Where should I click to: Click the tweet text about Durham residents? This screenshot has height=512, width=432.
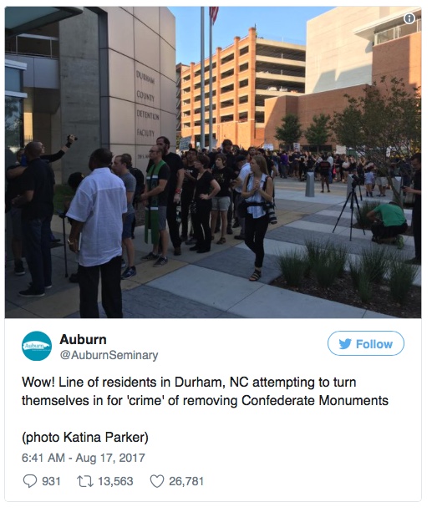[x=205, y=391]
